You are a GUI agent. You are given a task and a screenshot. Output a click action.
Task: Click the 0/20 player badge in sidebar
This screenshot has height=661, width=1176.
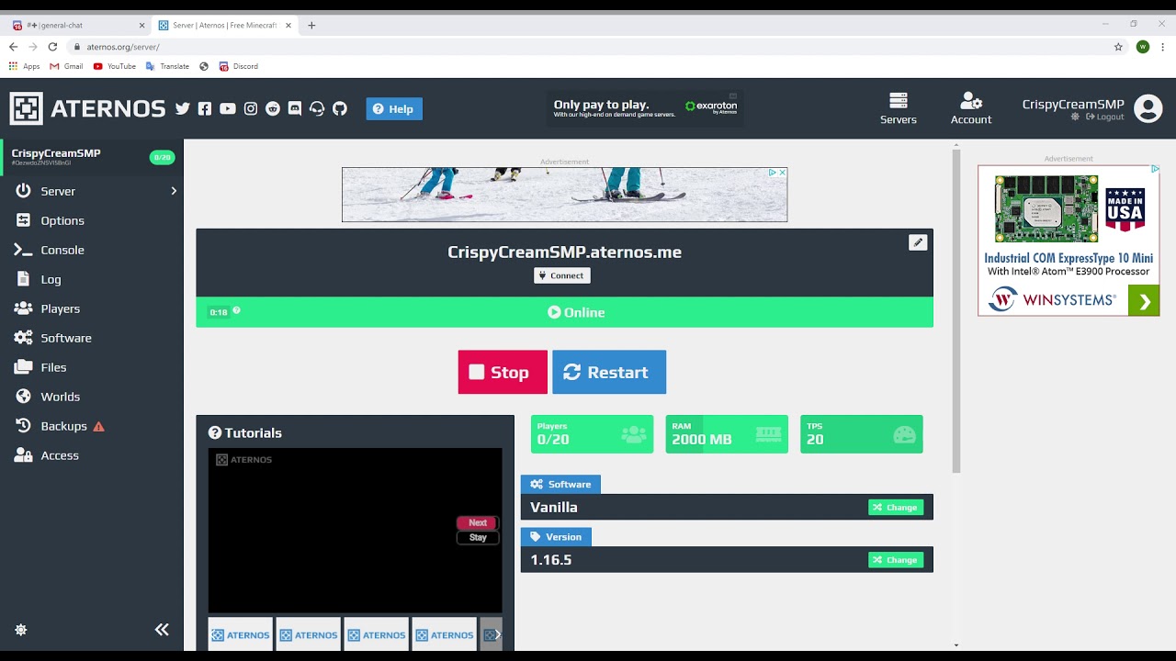162,158
